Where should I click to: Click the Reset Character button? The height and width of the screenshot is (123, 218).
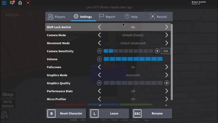(66, 113)
